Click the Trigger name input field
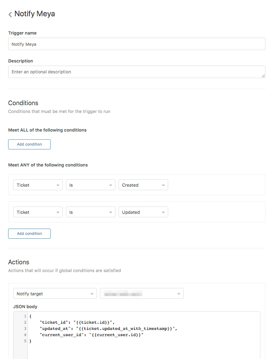 click(x=137, y=44)
